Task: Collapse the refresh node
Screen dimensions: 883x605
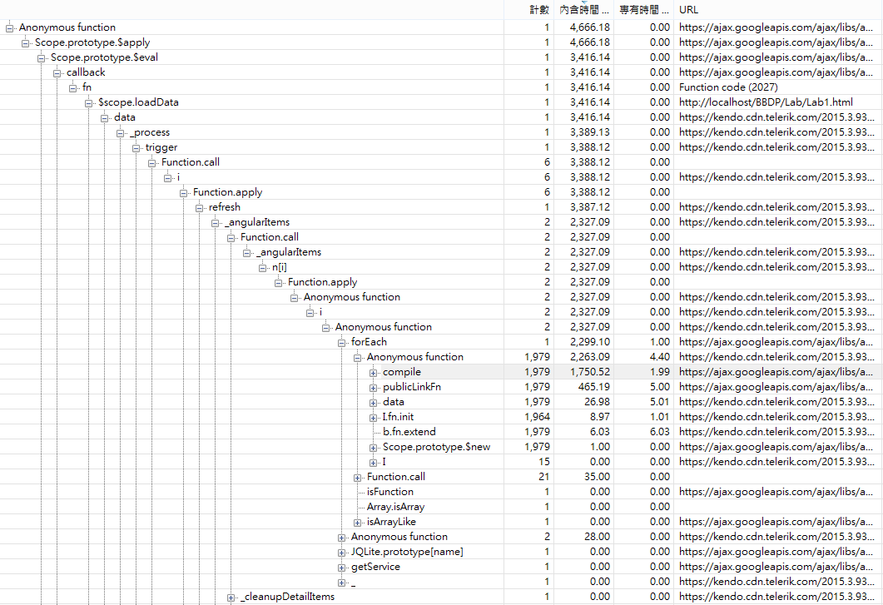Action: pos(199,208)
